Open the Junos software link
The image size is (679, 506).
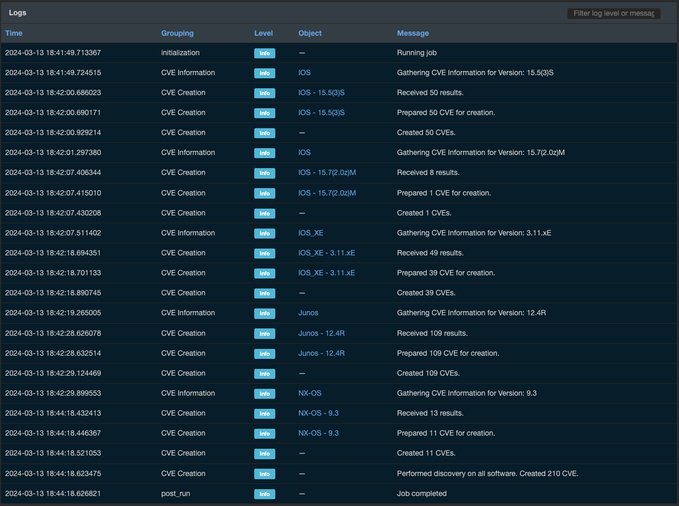(308, 313)
